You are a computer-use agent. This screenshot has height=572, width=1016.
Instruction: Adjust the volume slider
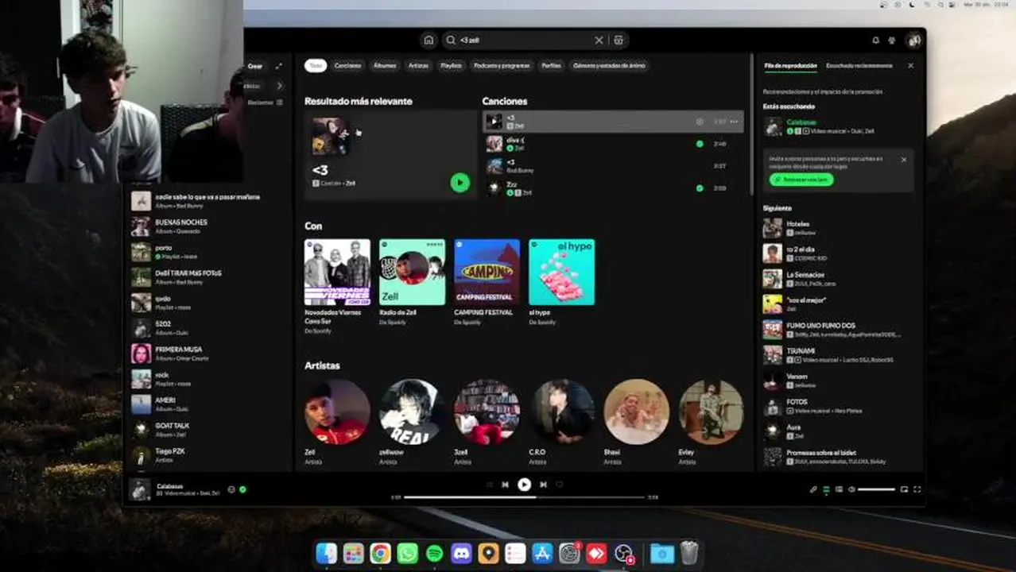click(877, 489)
